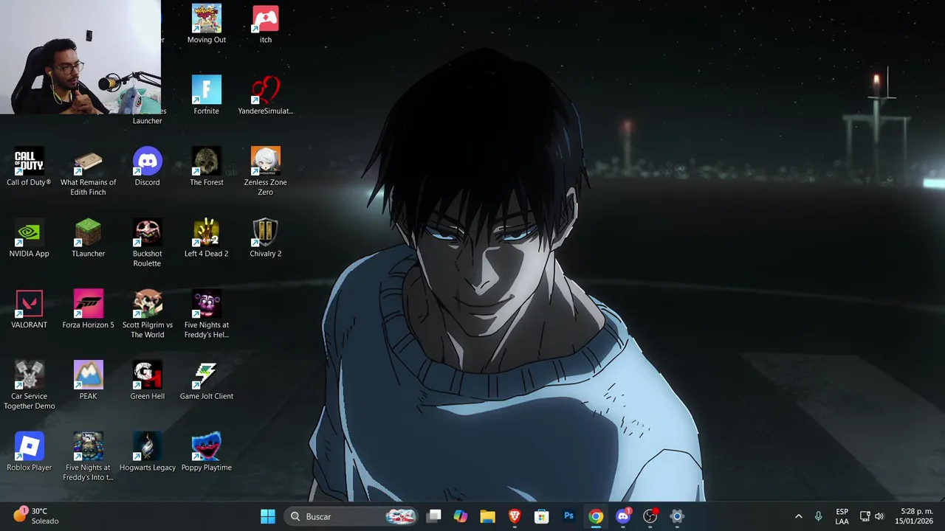Viewport: 945px width, 531px height.
Task: Launch TLauncher Minecraft shortcut
Action: coord(89,238)
